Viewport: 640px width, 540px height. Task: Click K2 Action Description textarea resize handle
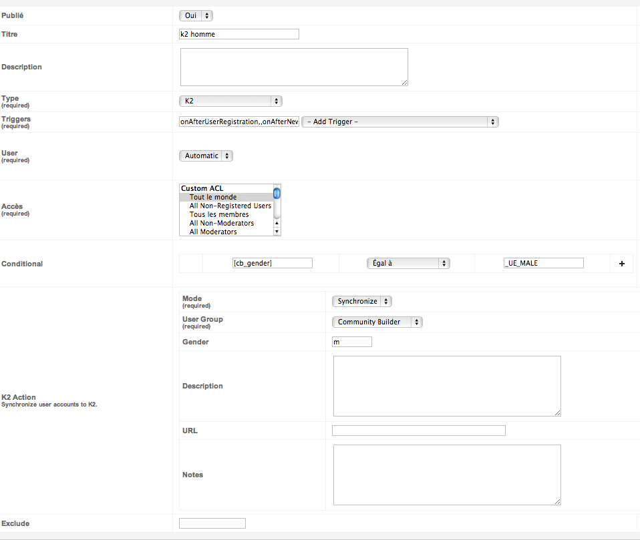tap(558, 413)
